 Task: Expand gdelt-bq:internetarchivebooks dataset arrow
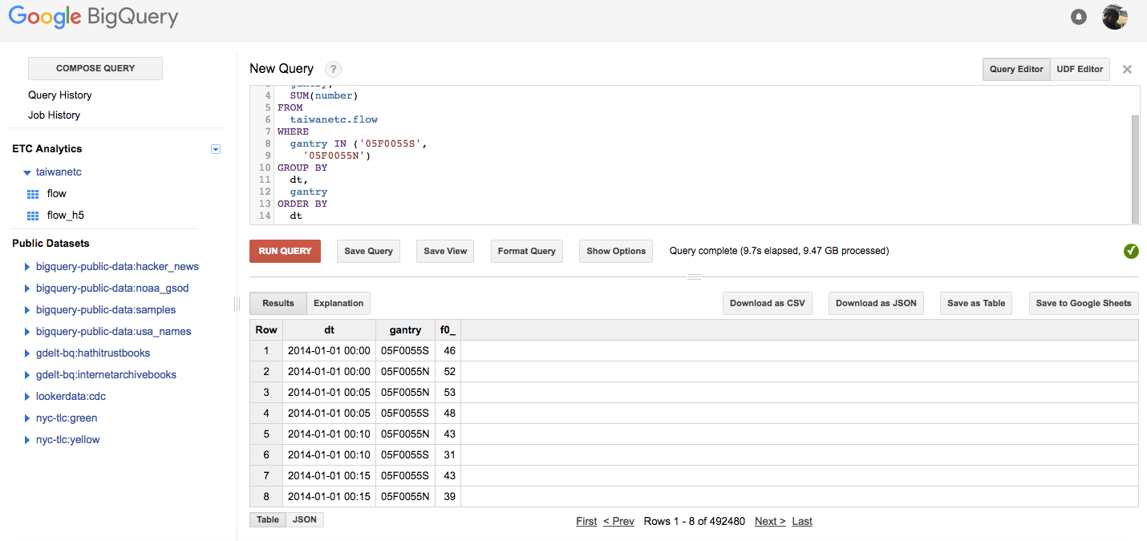pos(27,375)
